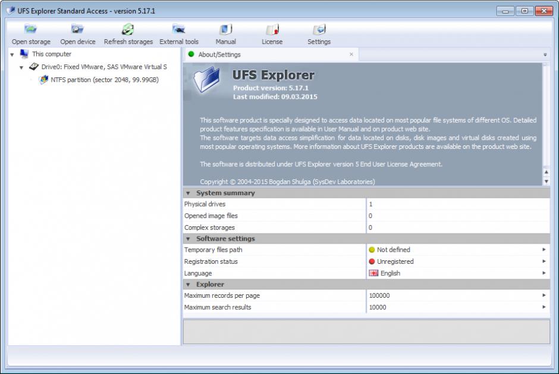Click the green dot on About/Settings tab
Image resolution: width=559 pixels, height=374 pixels.
pos(191,54)
